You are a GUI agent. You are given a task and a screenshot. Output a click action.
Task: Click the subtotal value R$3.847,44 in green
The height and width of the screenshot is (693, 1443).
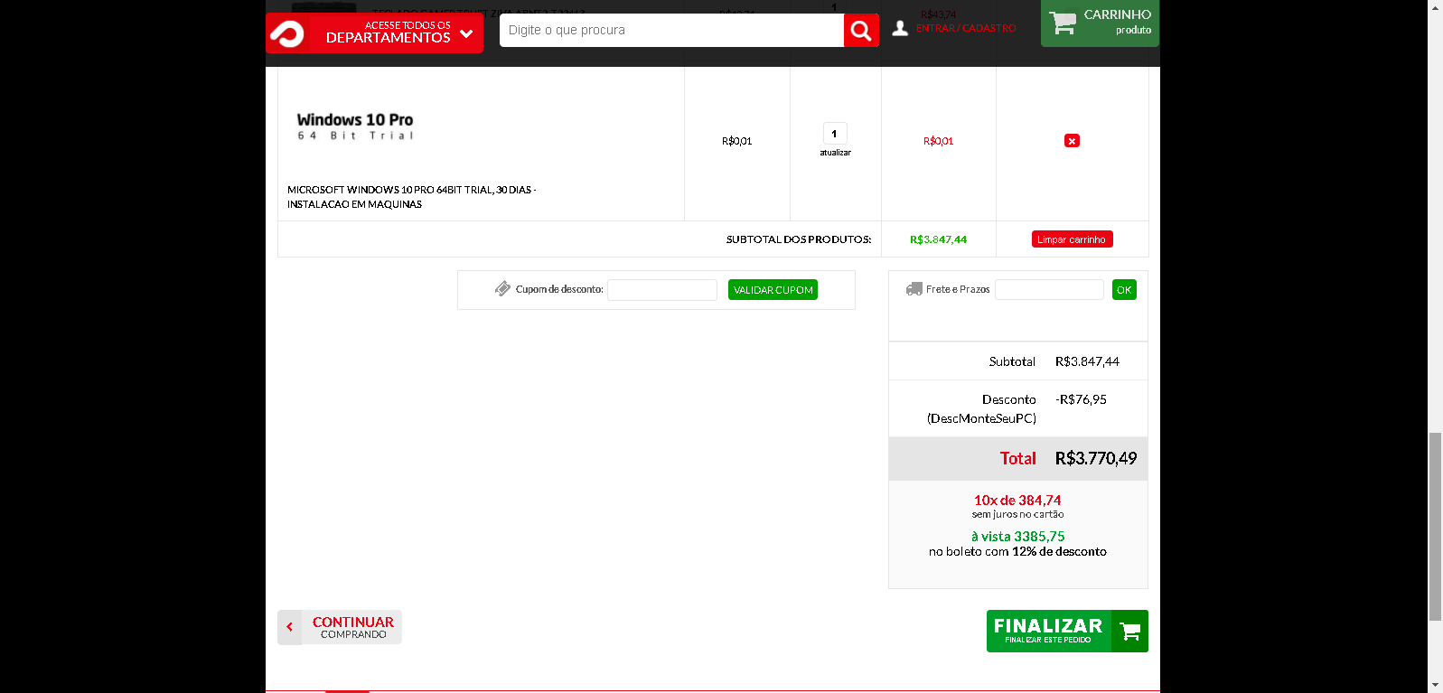(938, 239)
